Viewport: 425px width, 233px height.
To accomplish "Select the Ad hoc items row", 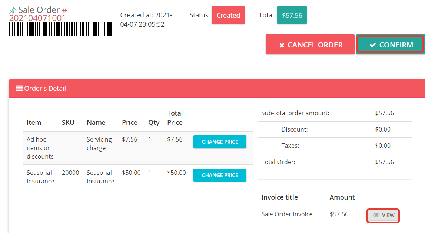I will point(138,148).
